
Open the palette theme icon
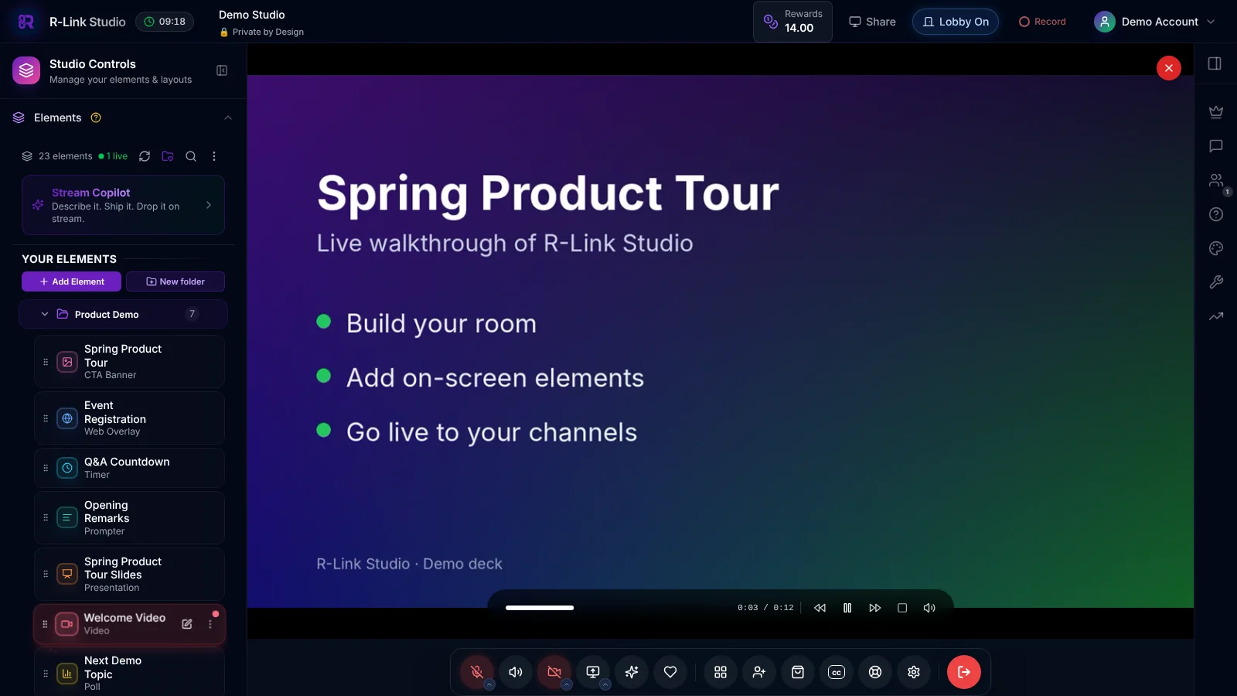tap(1216, 248)
